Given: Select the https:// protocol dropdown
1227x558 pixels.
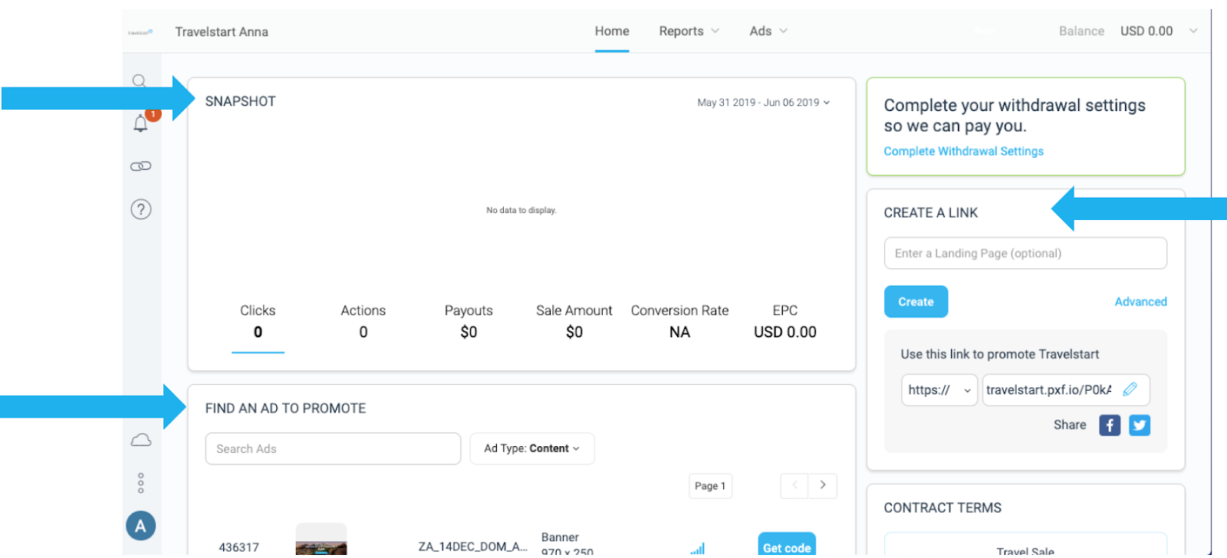Looking at the screenshot, I should (939, 390).
